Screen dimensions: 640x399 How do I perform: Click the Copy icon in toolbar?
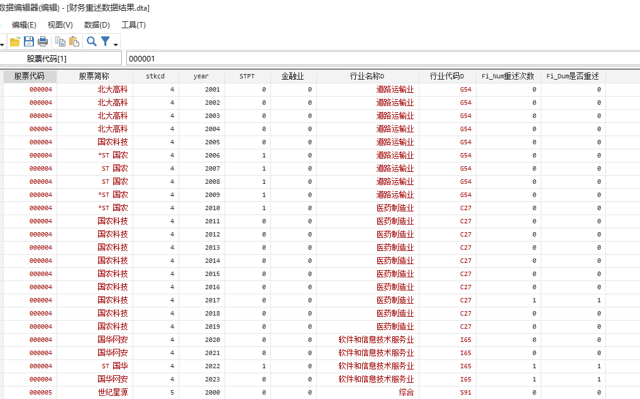[60, 41]
